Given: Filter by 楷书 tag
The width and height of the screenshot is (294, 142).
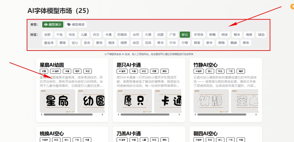Looking at the screenshot, I should 237,34.
